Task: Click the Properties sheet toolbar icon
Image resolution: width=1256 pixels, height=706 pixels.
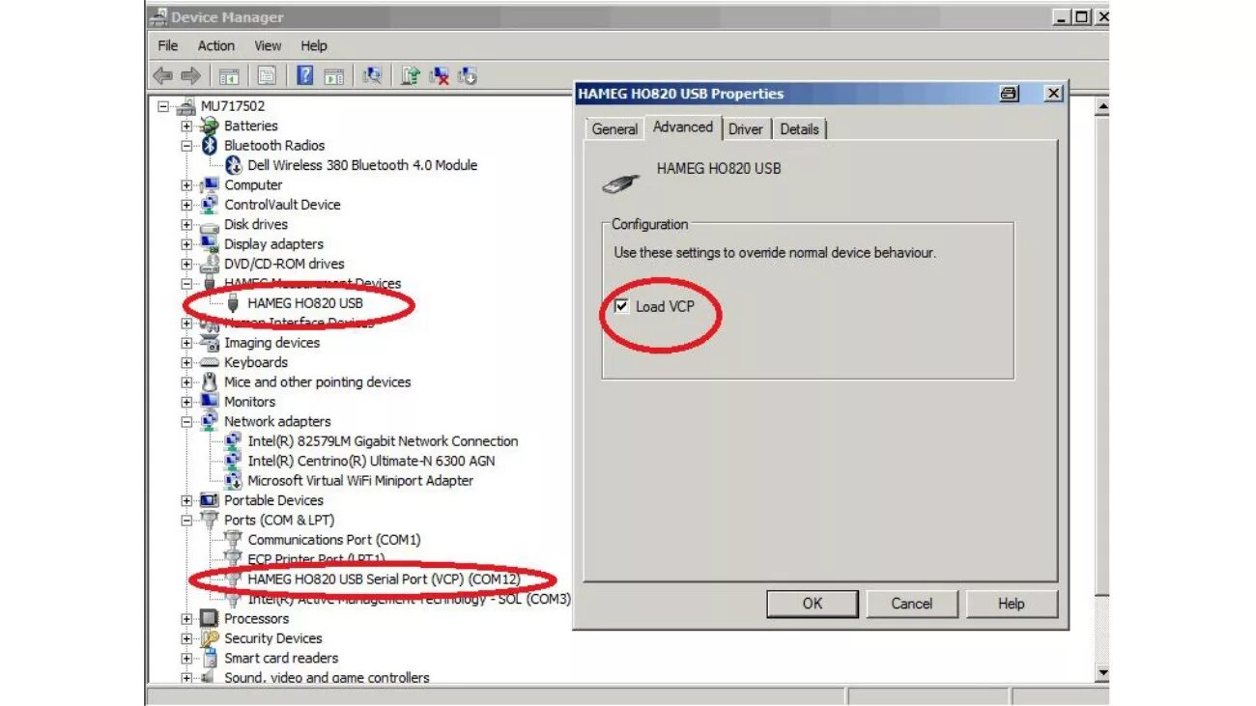Action: (267, 76)
